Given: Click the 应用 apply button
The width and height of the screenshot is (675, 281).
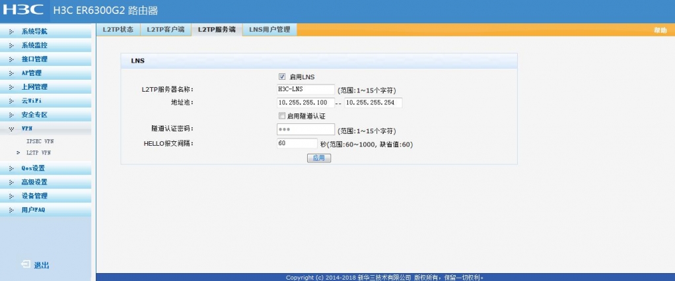Looking at the screenshot, I should pos(319,158).
